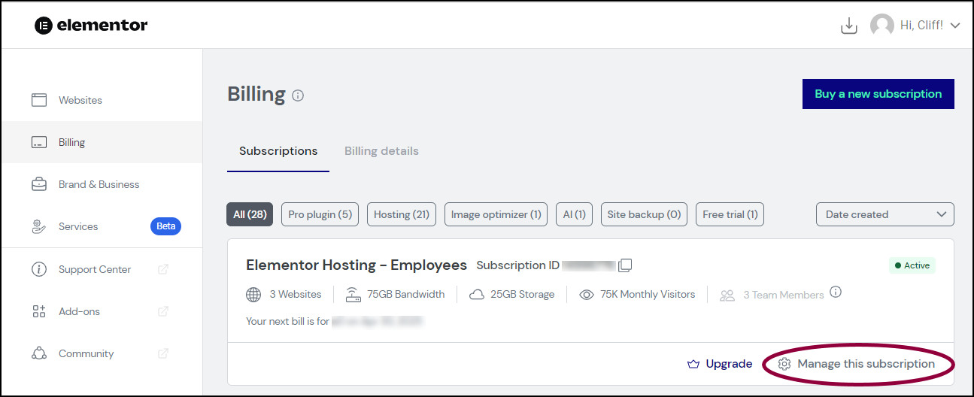This screenshot has height=397, width=974.
Task: Click the Elementor logo
Action: 91,25
